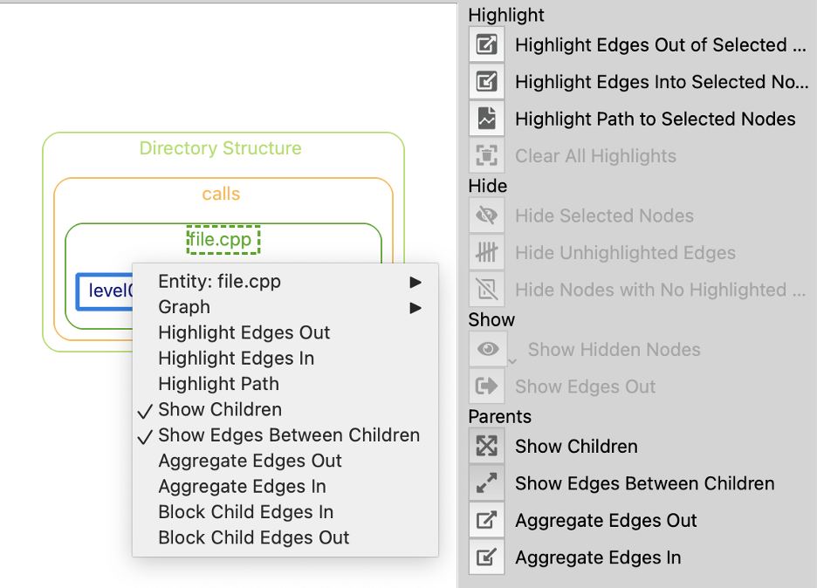Click the Aggregate Edges In panel icon
817x588 pixels.
point(487,557)
